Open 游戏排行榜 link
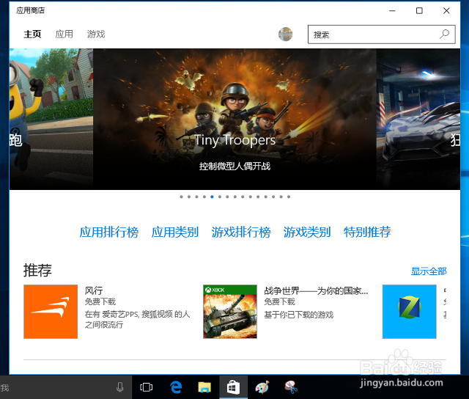The width and height of the screenshot is (469, 399). 241,233
